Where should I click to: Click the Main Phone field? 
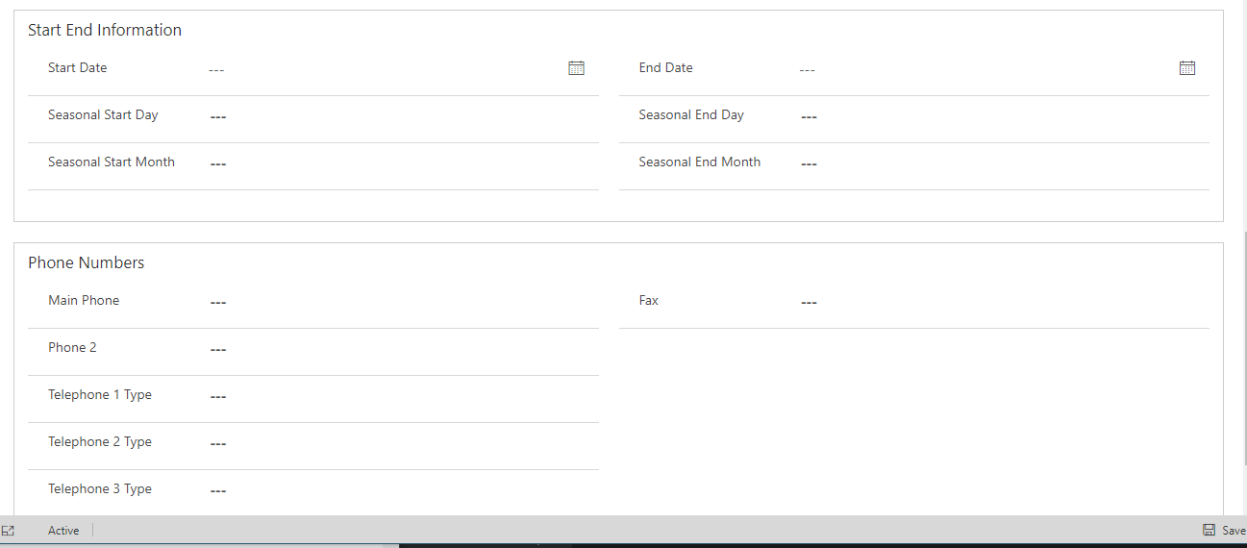point(400,302)
